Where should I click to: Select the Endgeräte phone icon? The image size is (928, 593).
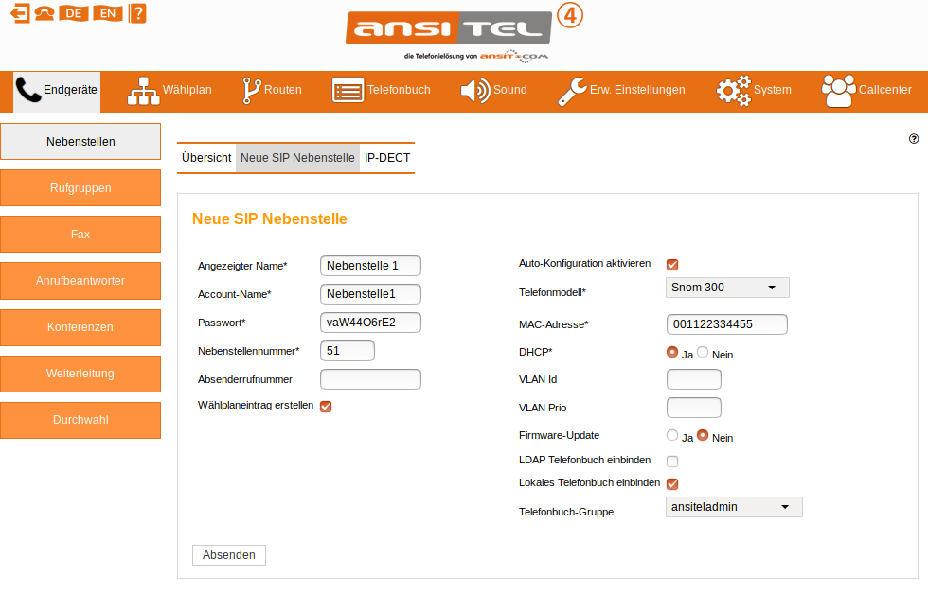tap(27, 91)
